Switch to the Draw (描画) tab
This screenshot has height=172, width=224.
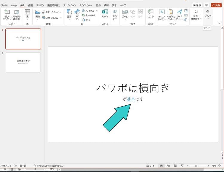pyautogui.click(x=30, y=5)
